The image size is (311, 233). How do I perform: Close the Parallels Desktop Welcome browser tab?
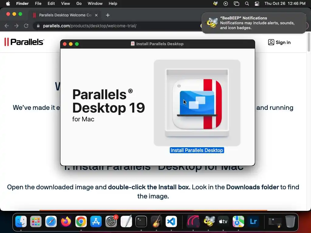(x=96, y=15)
